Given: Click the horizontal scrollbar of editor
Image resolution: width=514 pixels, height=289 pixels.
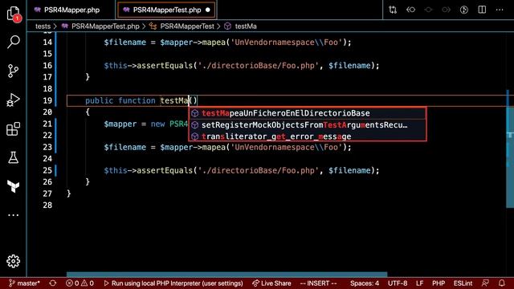Looking at the screenshot, I should click(x=226, y=274).
